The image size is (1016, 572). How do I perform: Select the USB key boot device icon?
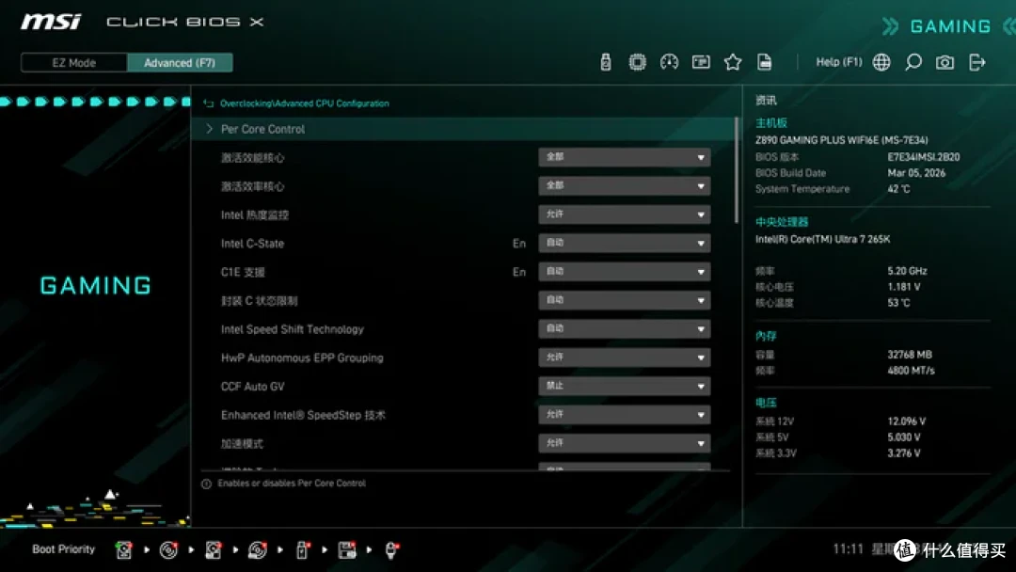pyautogui.click(x=302, y=550)
